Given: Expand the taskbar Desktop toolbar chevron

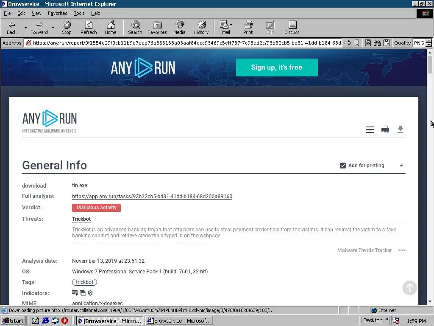Looking at the screenshot, I should point(387,320).
